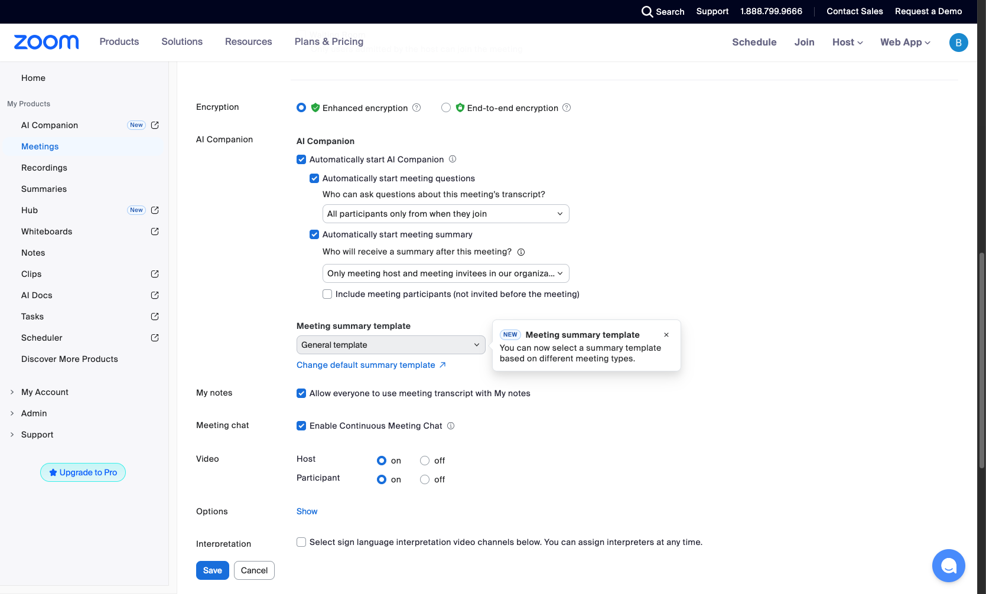Click the New badge beside AI Companion

click(x=136, y=125)
